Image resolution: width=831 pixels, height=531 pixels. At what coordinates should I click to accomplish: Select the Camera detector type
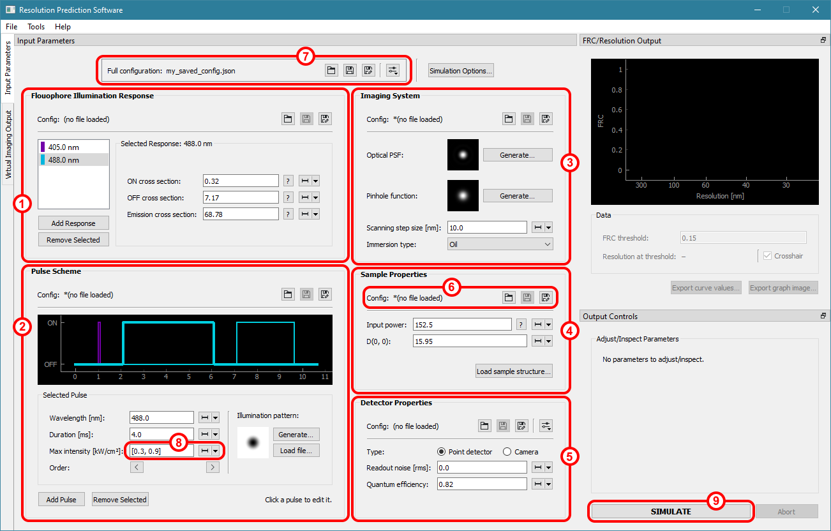pyautogui.click(x=507, y=452)
